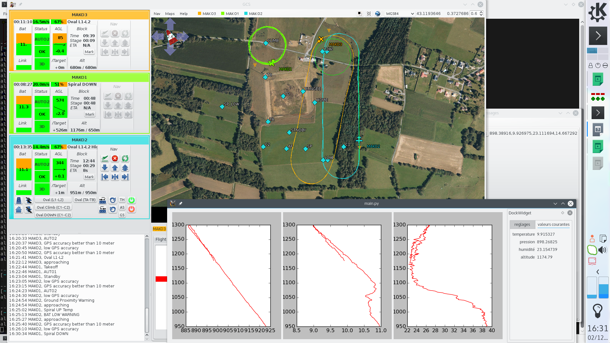Switch to the 'valeurs courantes' tab in DockWidget
Image resolution: width=610 pixels, height=343 pixels.
[x=553, y=225]
